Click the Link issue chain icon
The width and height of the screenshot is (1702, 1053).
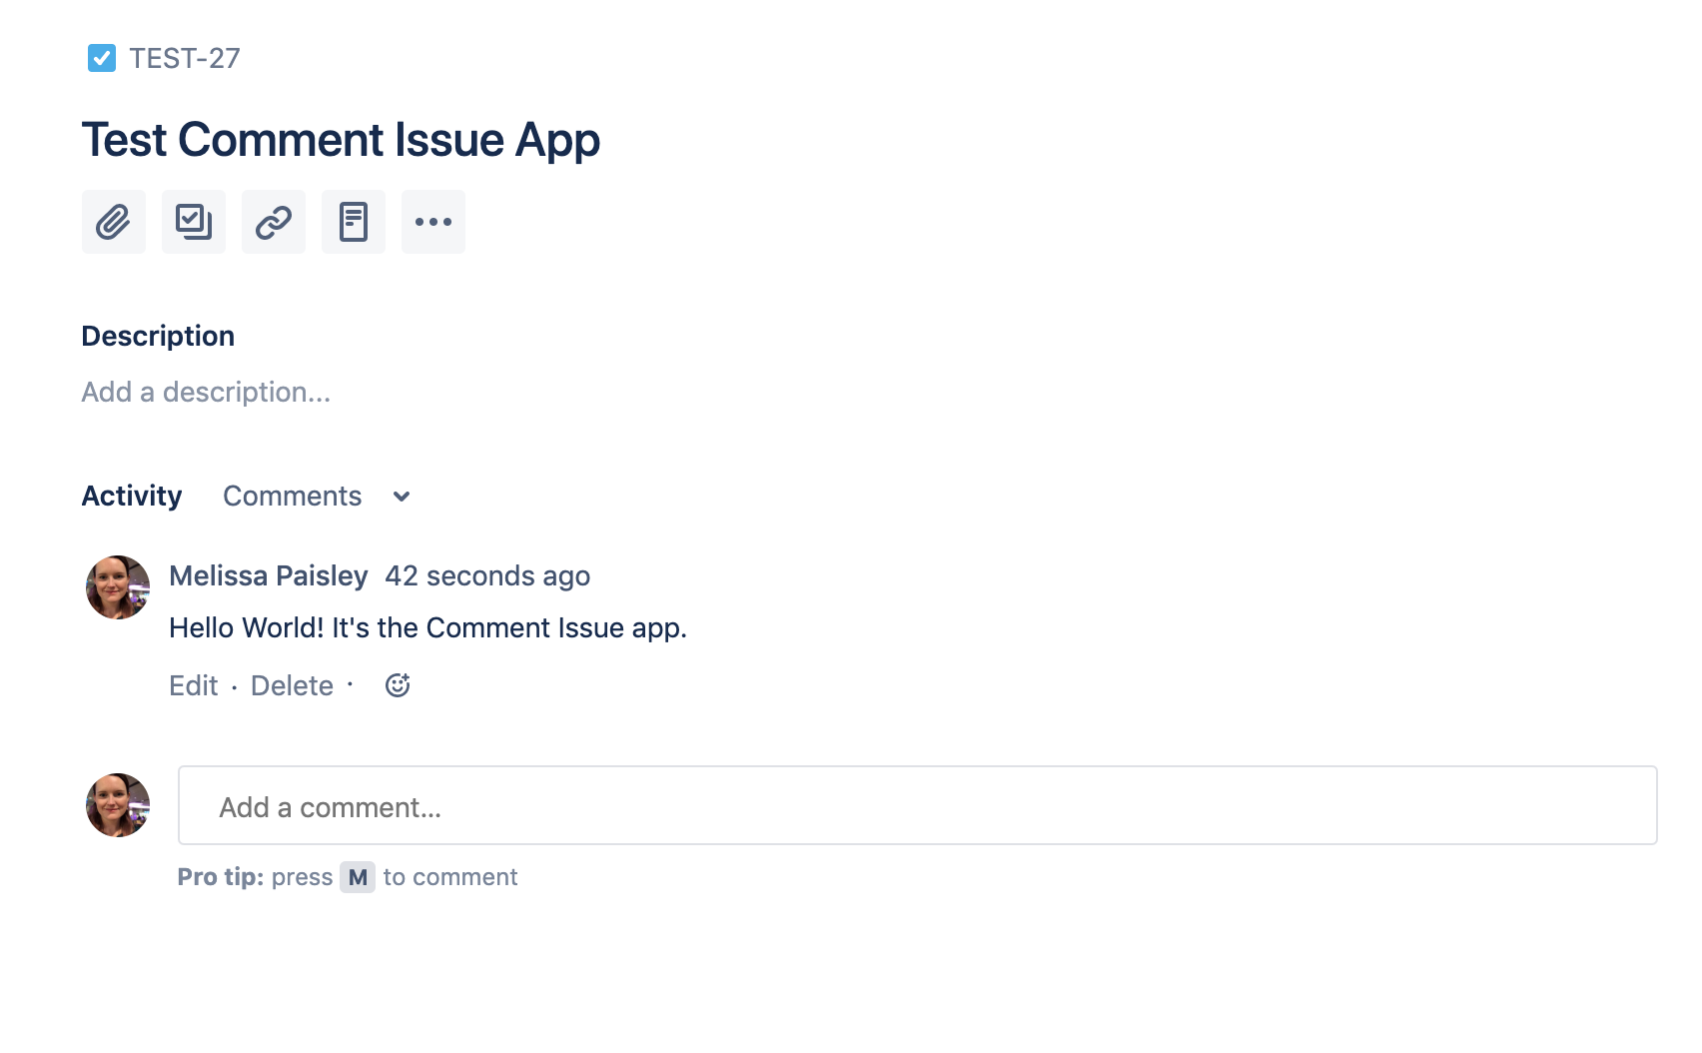point(273,222)
